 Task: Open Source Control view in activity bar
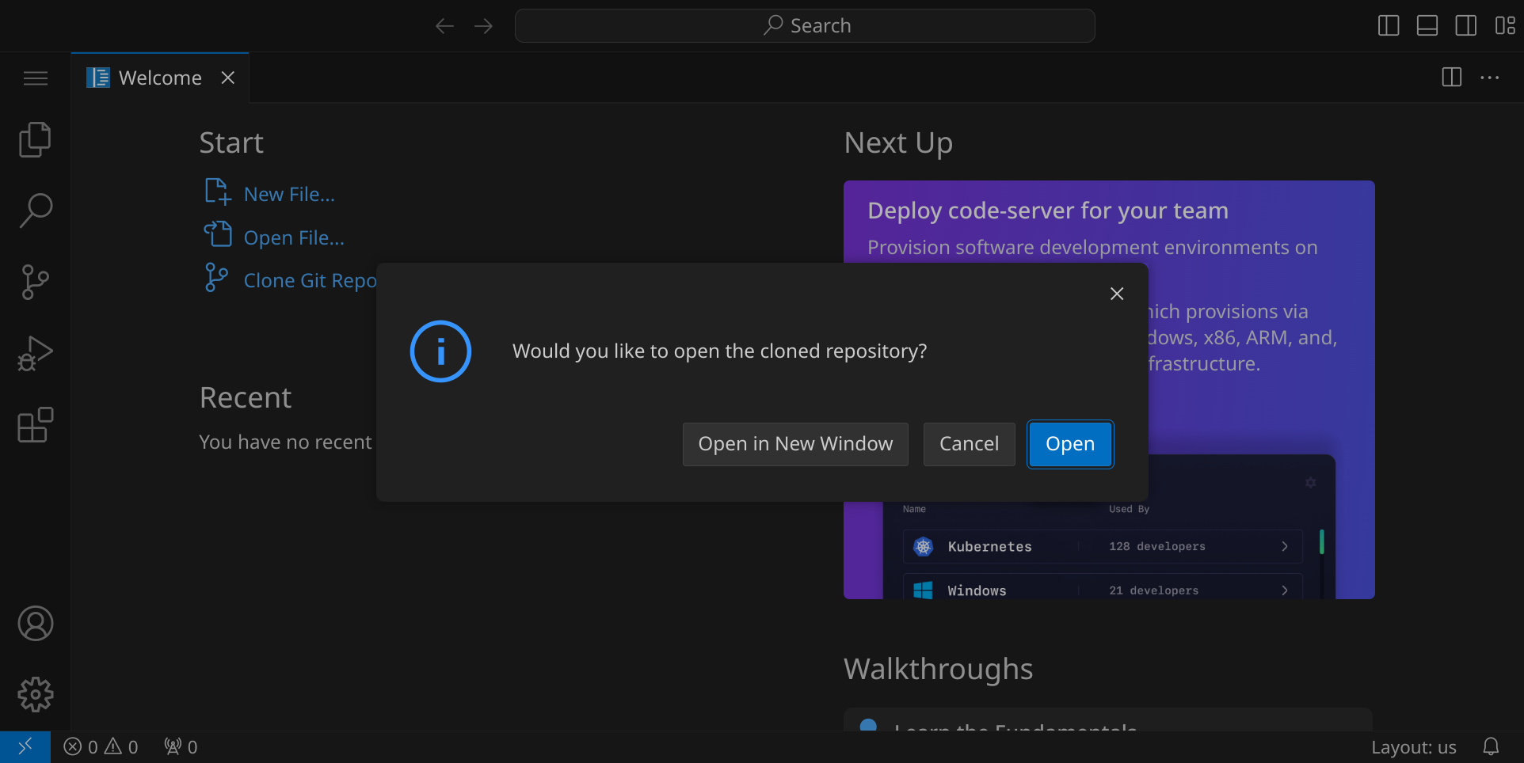[35, 283]
